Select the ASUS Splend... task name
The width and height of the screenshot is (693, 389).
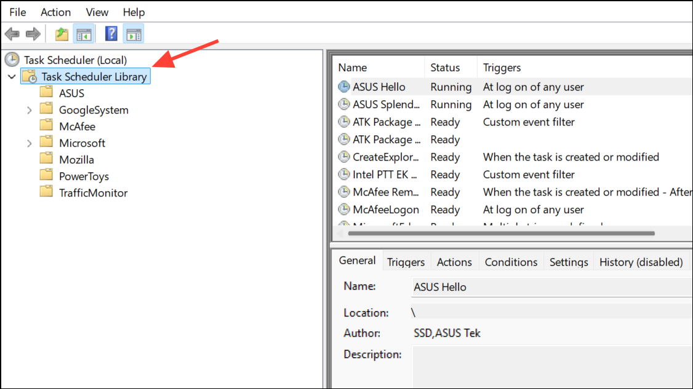[387, 104]
